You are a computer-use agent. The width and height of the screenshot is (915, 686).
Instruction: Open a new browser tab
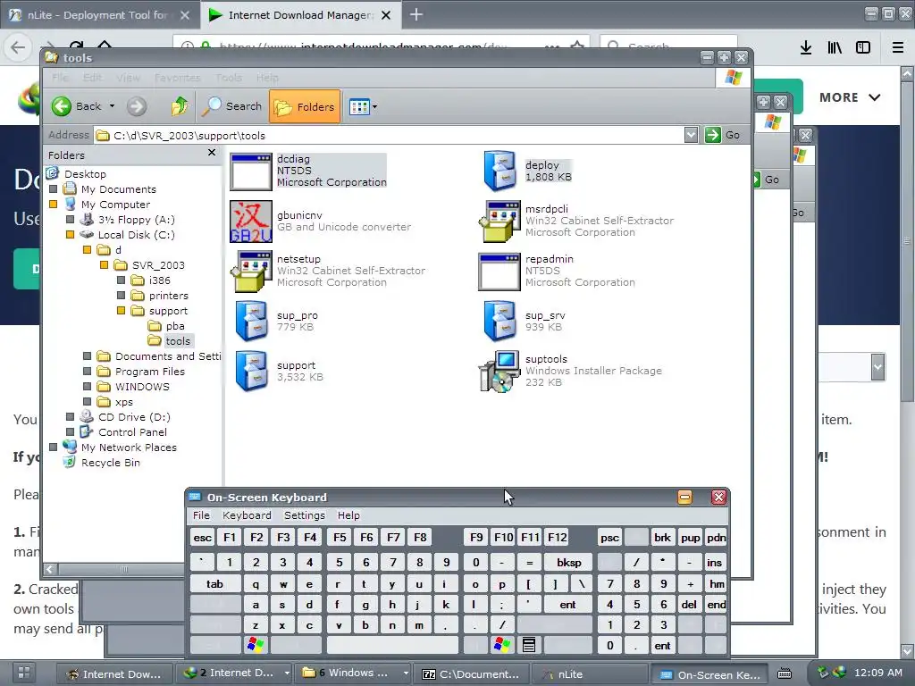coord(416,14)
